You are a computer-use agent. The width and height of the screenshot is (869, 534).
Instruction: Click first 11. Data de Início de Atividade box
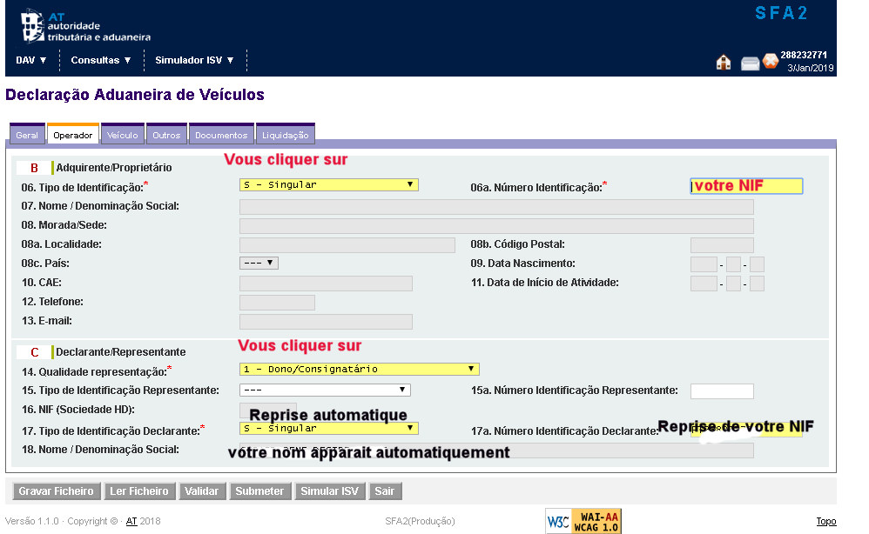pos(704,284)
